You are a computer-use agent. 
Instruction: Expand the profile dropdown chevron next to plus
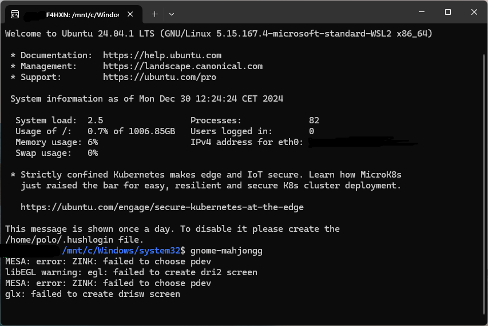click(x=172, y=14)
